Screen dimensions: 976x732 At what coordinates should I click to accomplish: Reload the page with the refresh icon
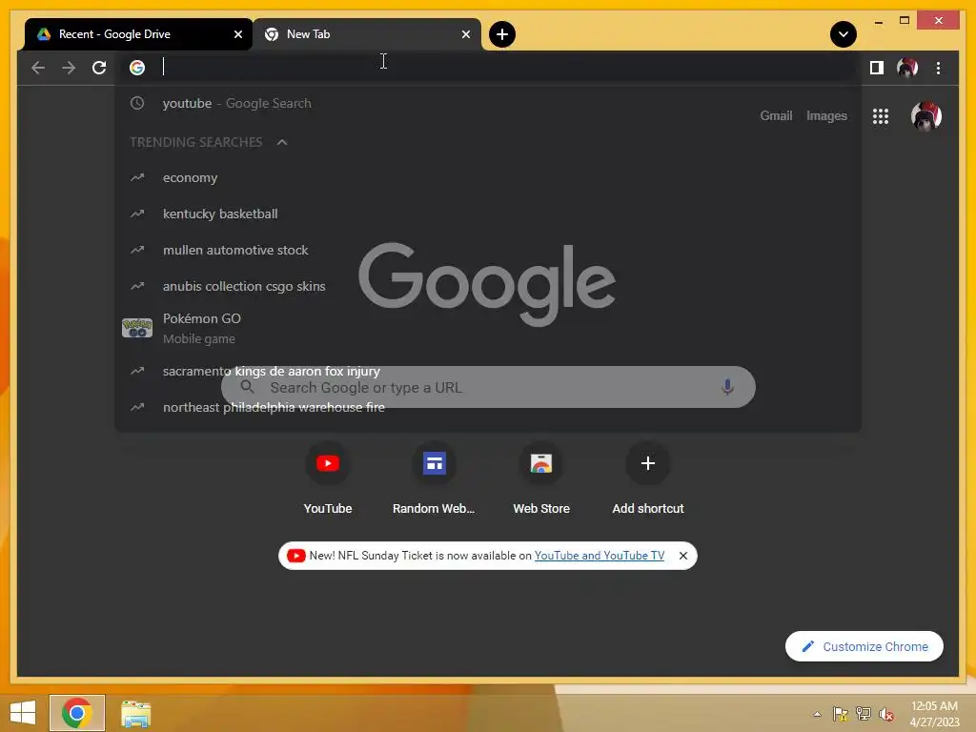pyautogui.click(x=99, y=68)
